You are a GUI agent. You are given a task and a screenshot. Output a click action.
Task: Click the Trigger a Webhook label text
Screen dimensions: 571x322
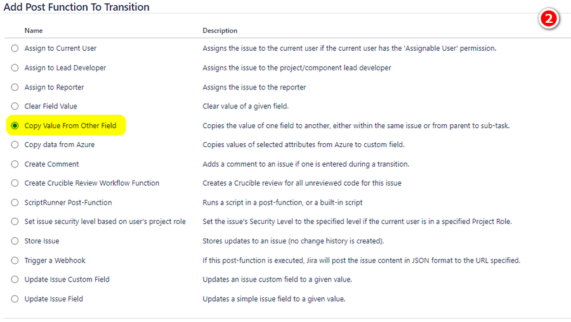[55, 261]
